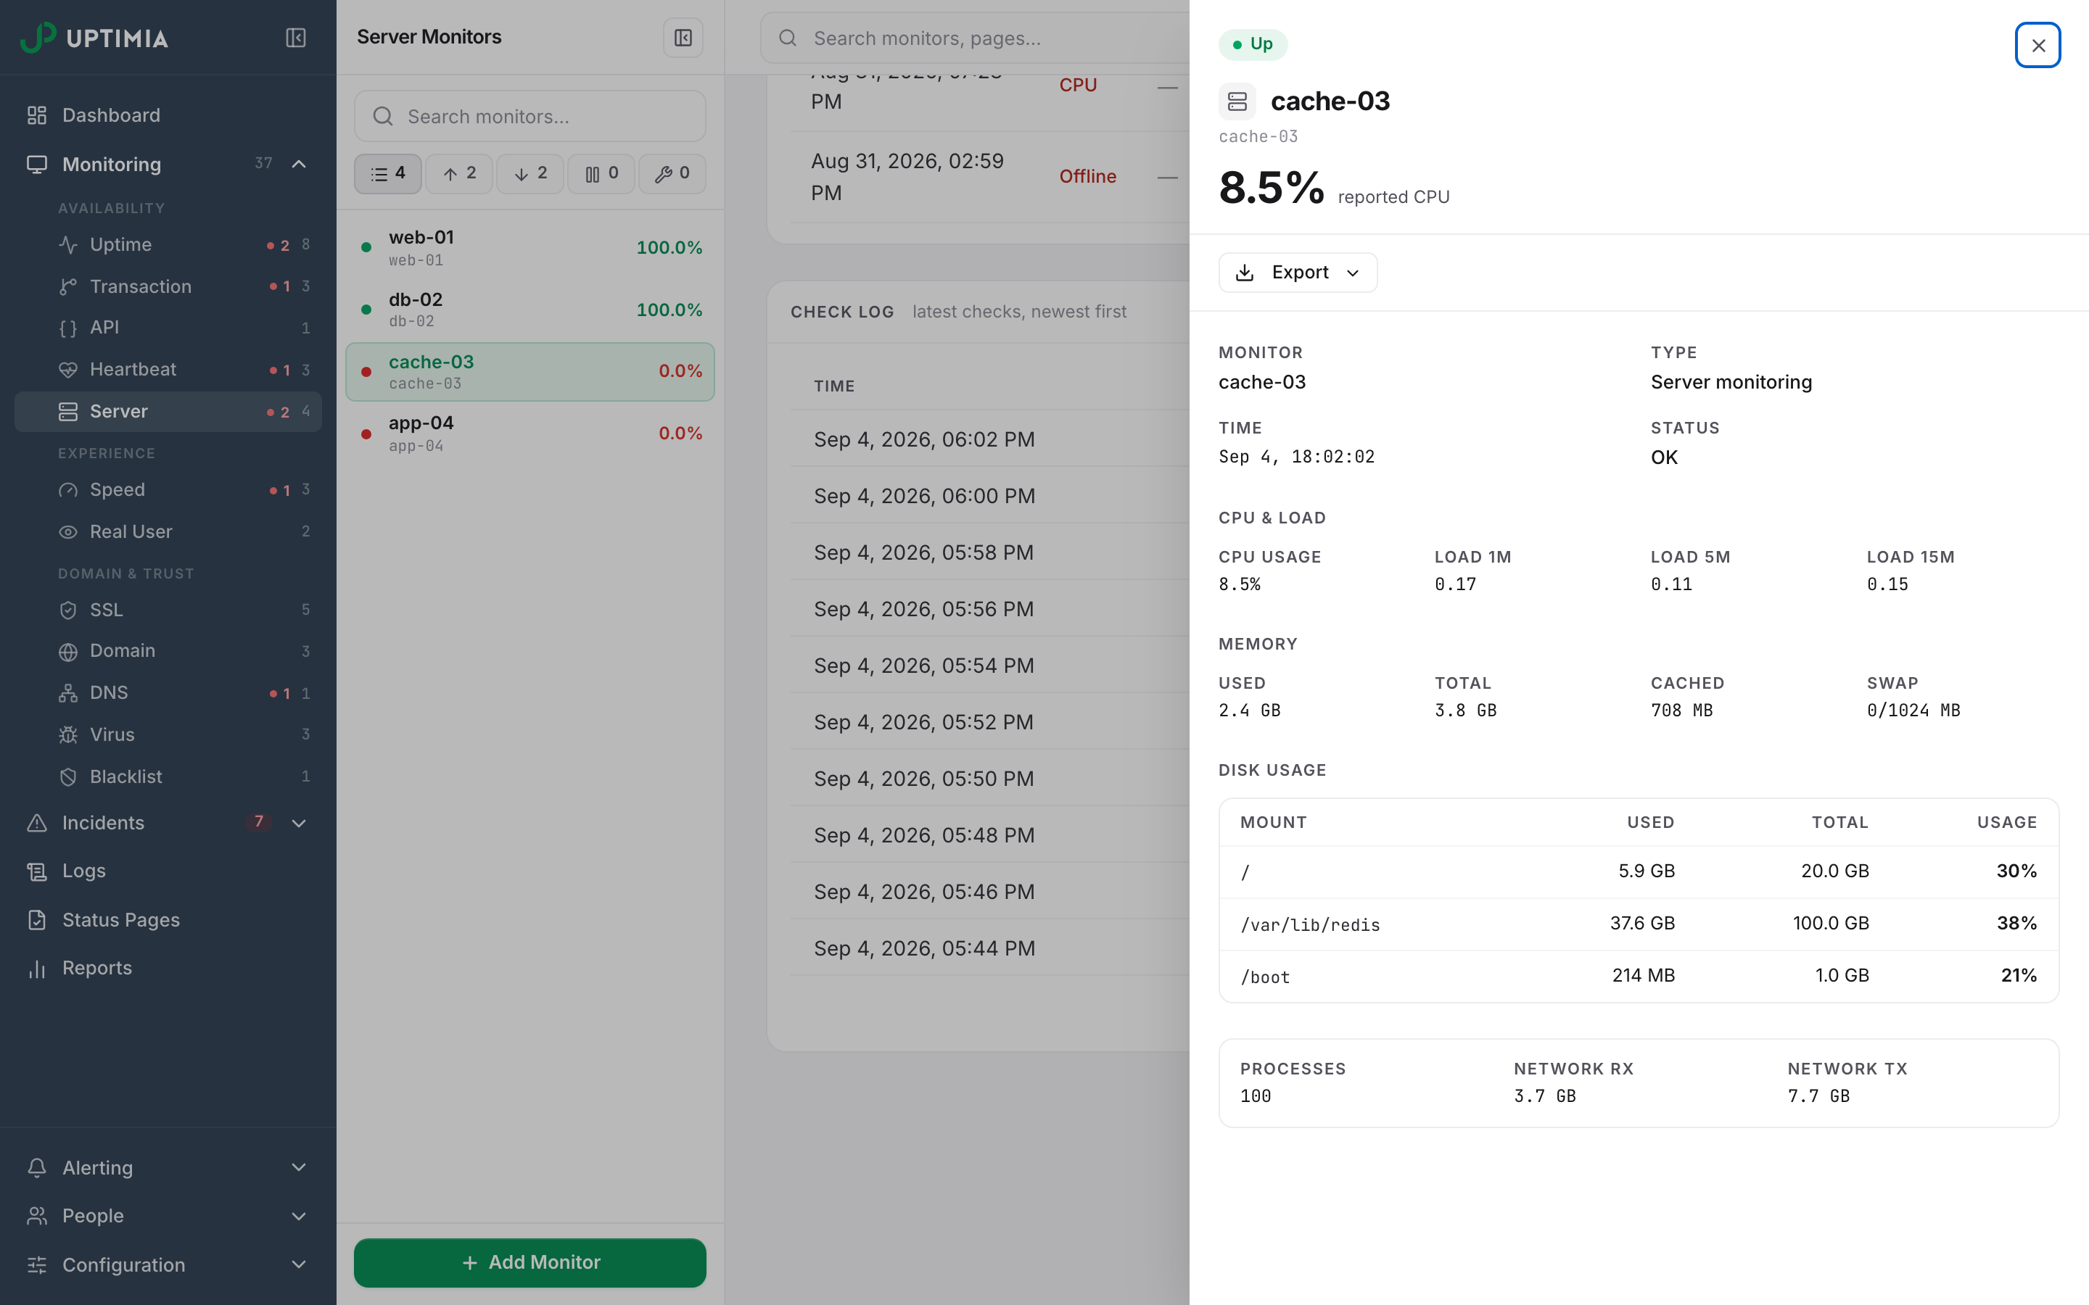Focus the Search monitors field

click(x=530, y=117)
